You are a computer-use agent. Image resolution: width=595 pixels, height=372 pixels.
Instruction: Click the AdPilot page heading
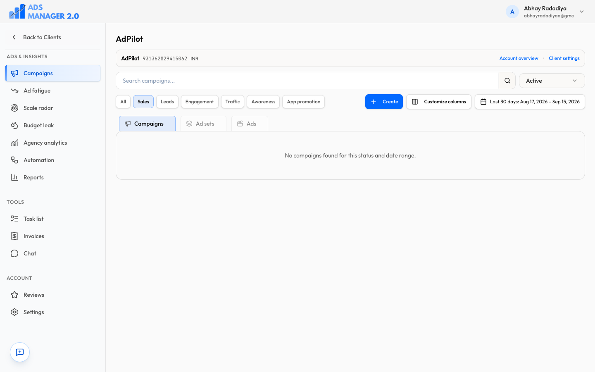click(129, 39)
